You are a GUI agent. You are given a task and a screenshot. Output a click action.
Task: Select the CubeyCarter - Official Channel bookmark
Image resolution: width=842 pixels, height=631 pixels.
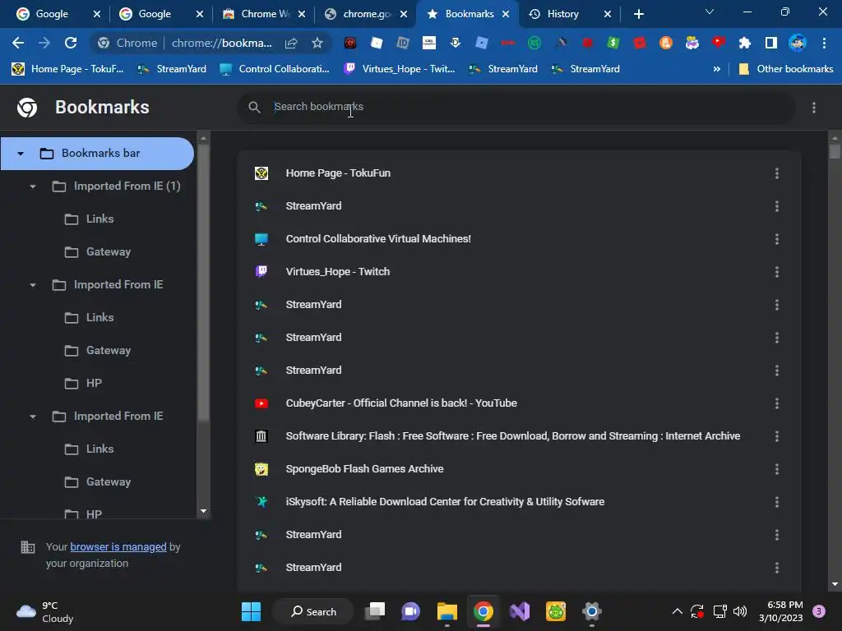click(x=520, y=403)
